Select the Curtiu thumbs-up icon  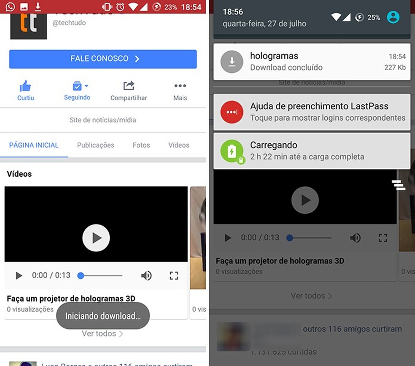coord(25,86)
